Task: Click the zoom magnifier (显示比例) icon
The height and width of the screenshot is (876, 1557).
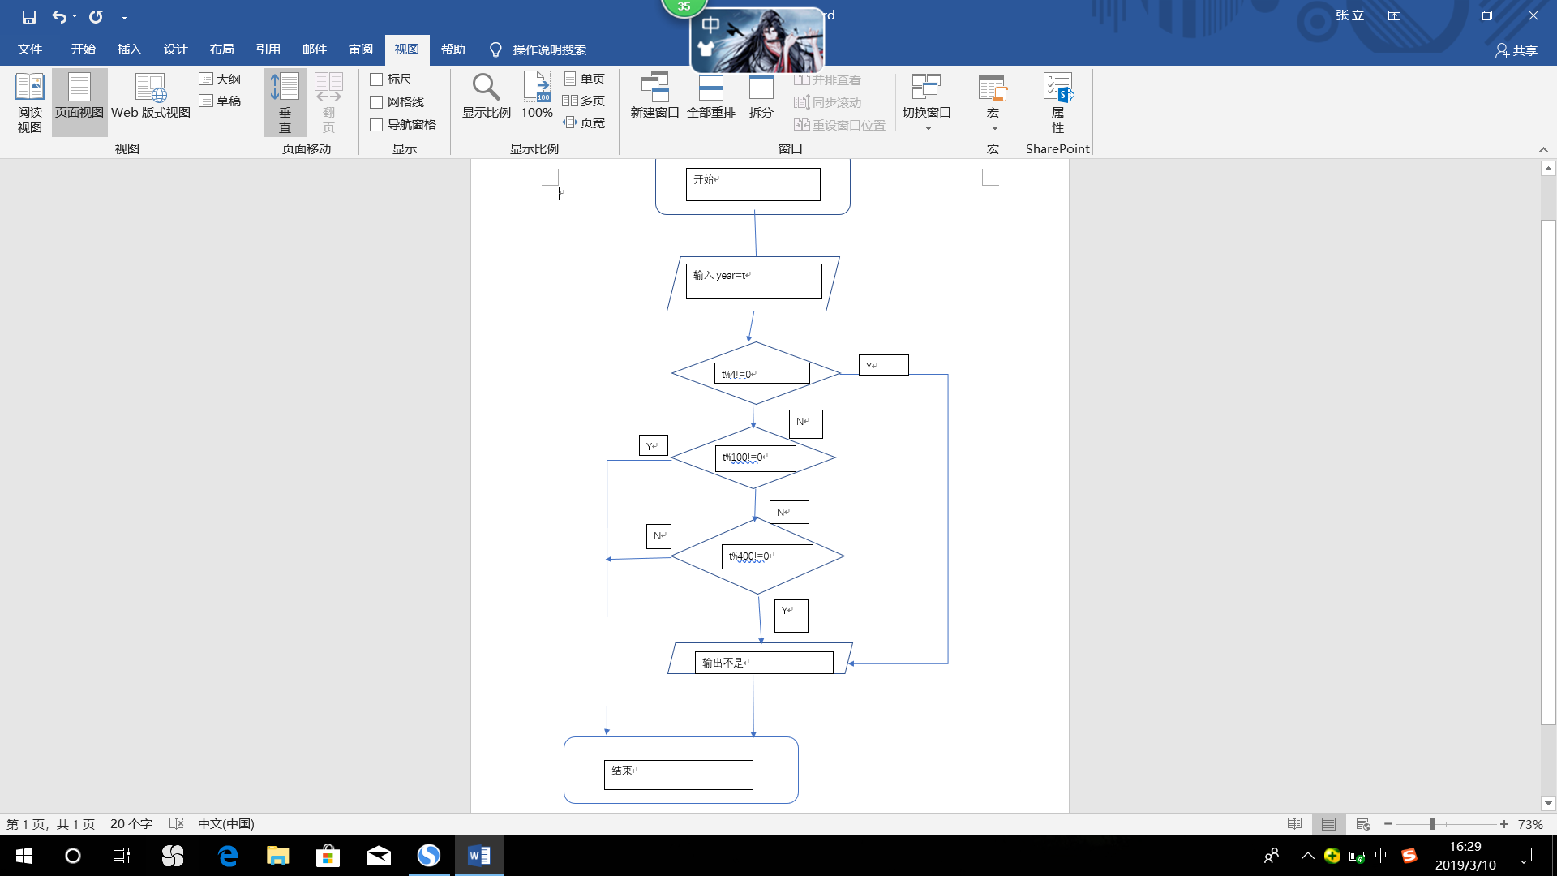Action: pos(486,87)
